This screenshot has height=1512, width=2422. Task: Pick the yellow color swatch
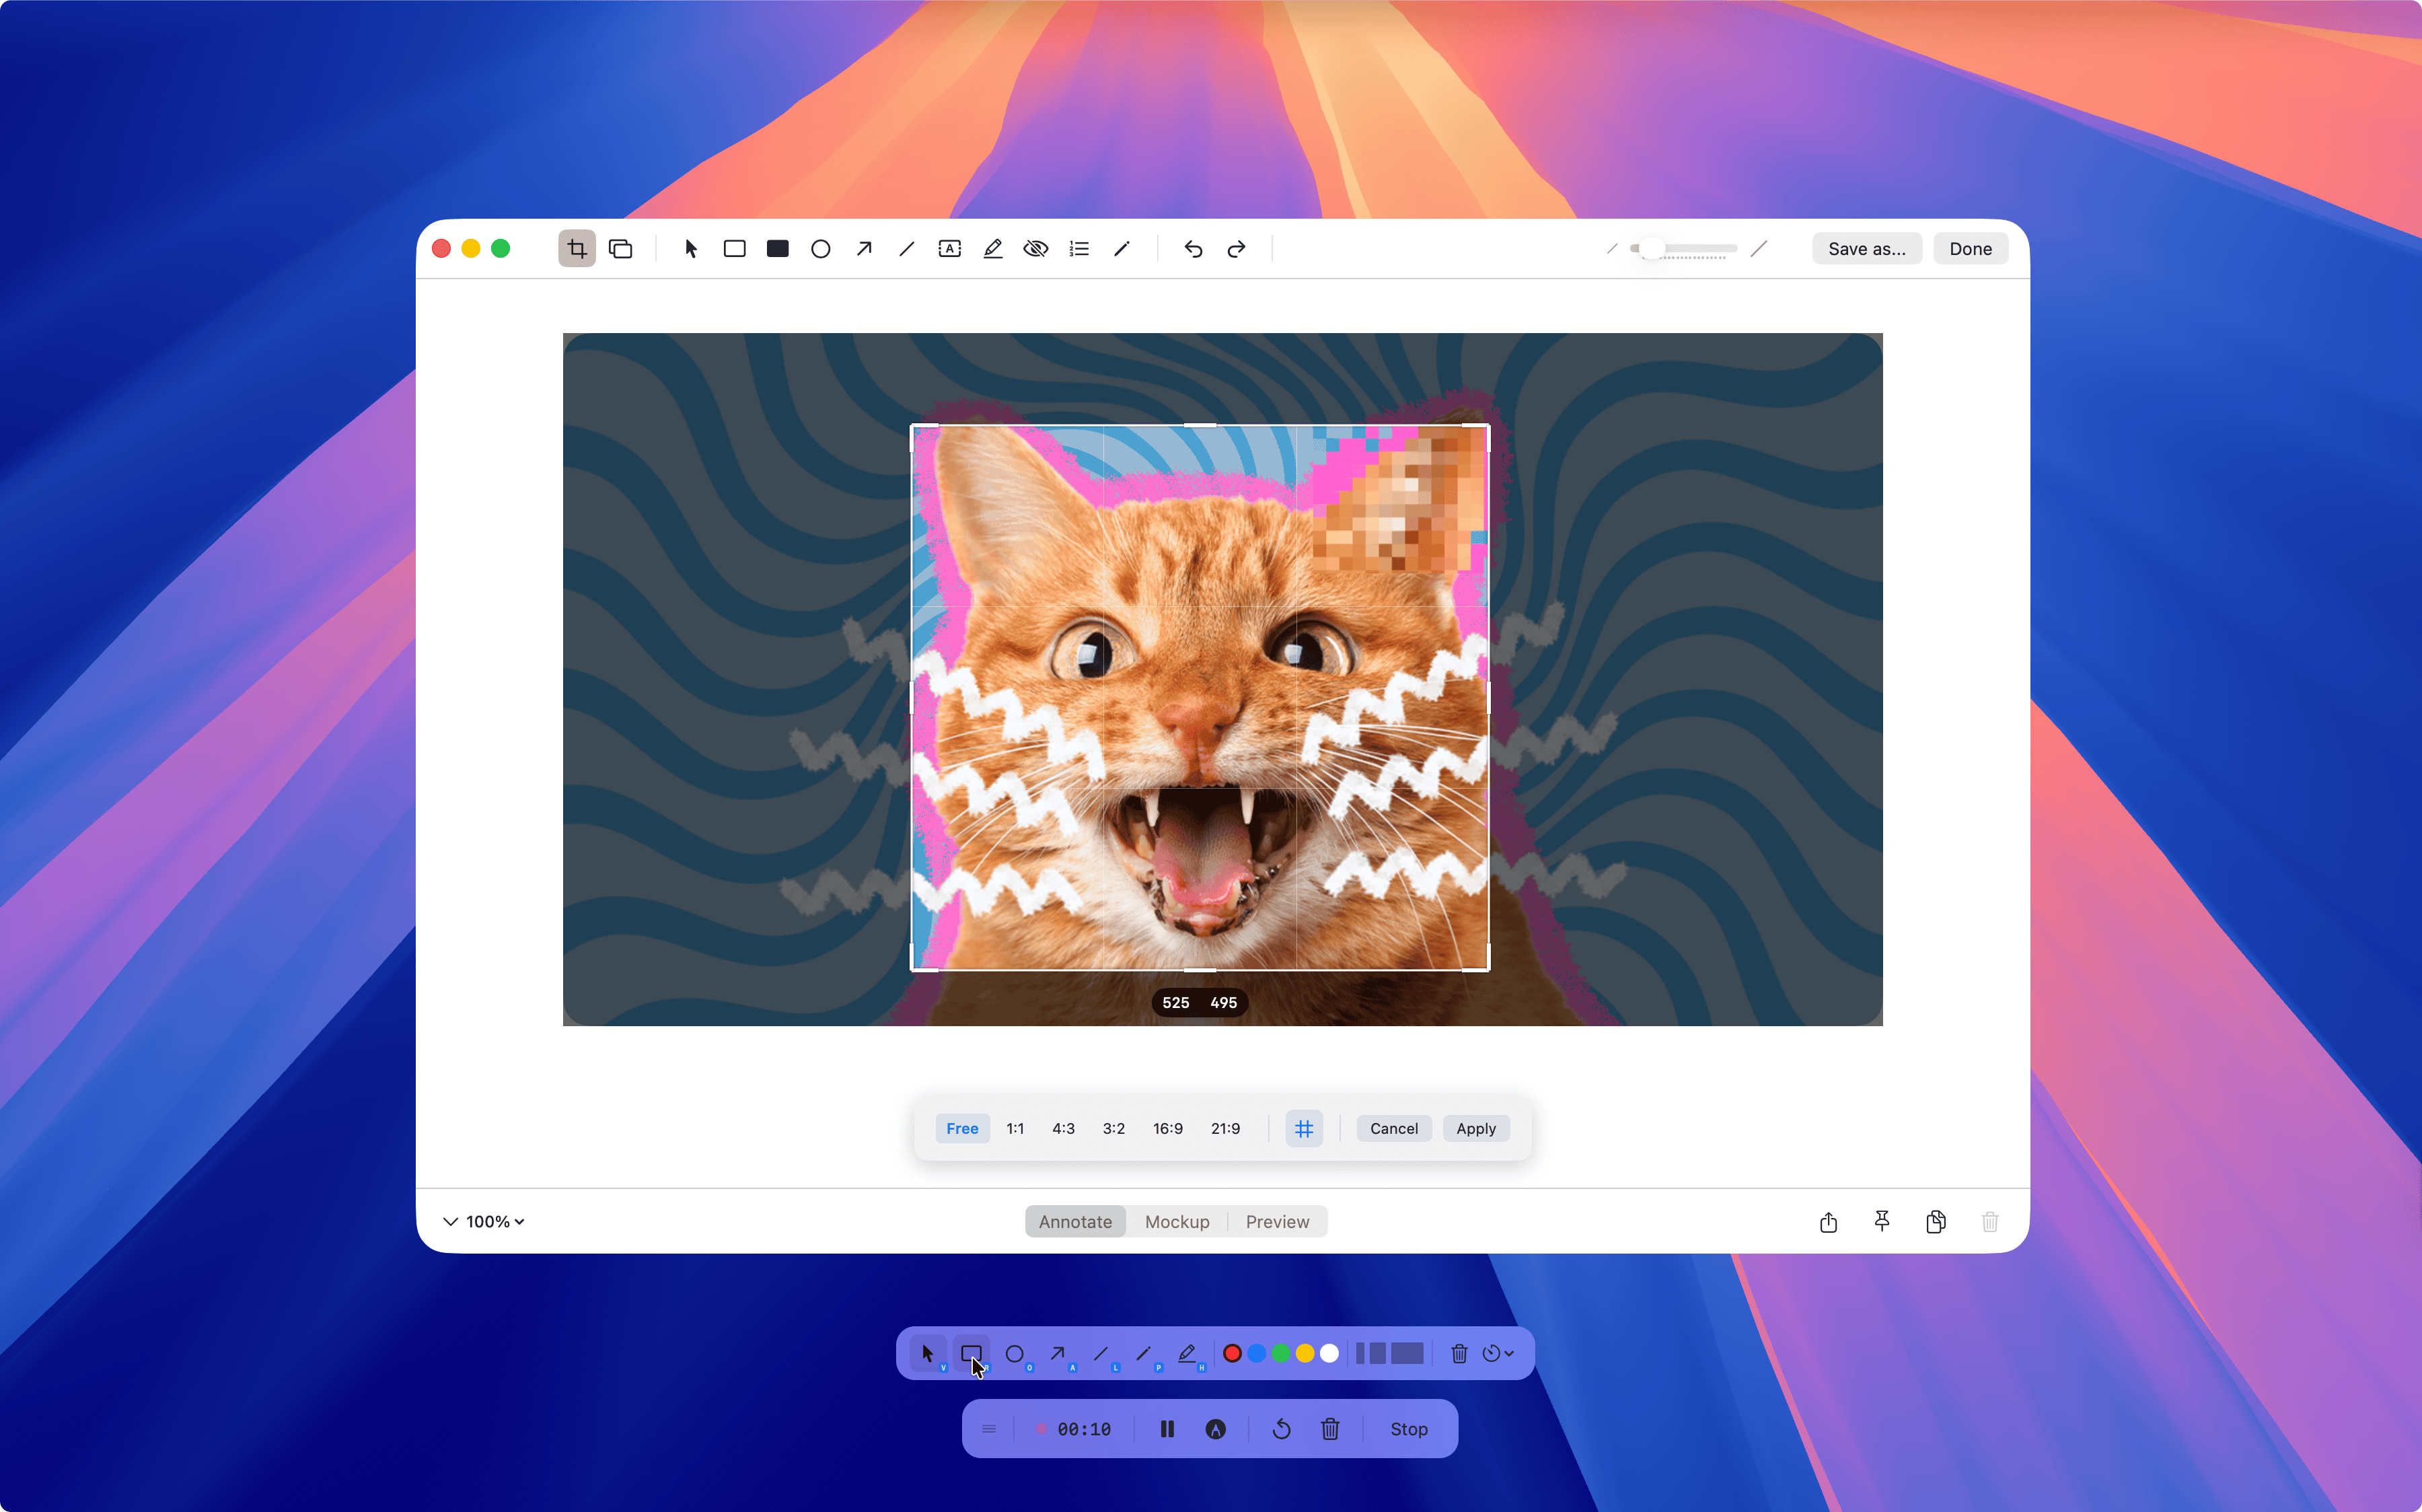tap(1305, 1353)
